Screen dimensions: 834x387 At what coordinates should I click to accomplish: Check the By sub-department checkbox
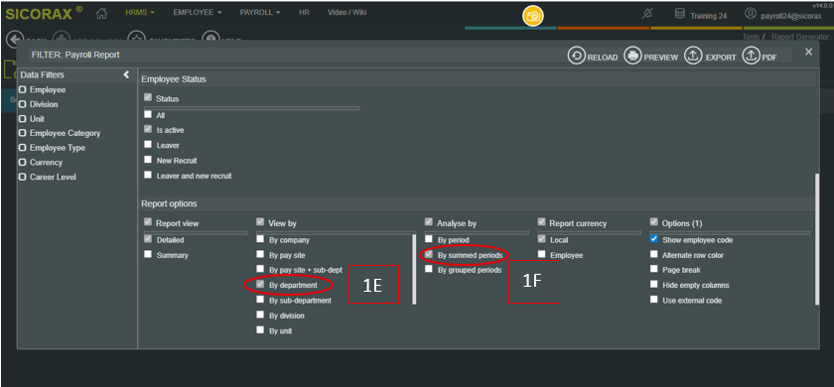point(260,300)
